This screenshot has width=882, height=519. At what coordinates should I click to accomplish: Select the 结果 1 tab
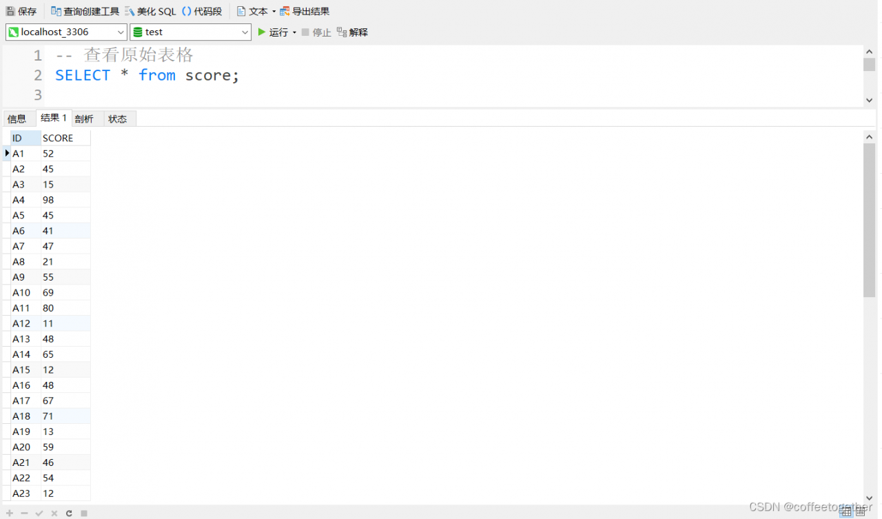[x=54, y=118]
